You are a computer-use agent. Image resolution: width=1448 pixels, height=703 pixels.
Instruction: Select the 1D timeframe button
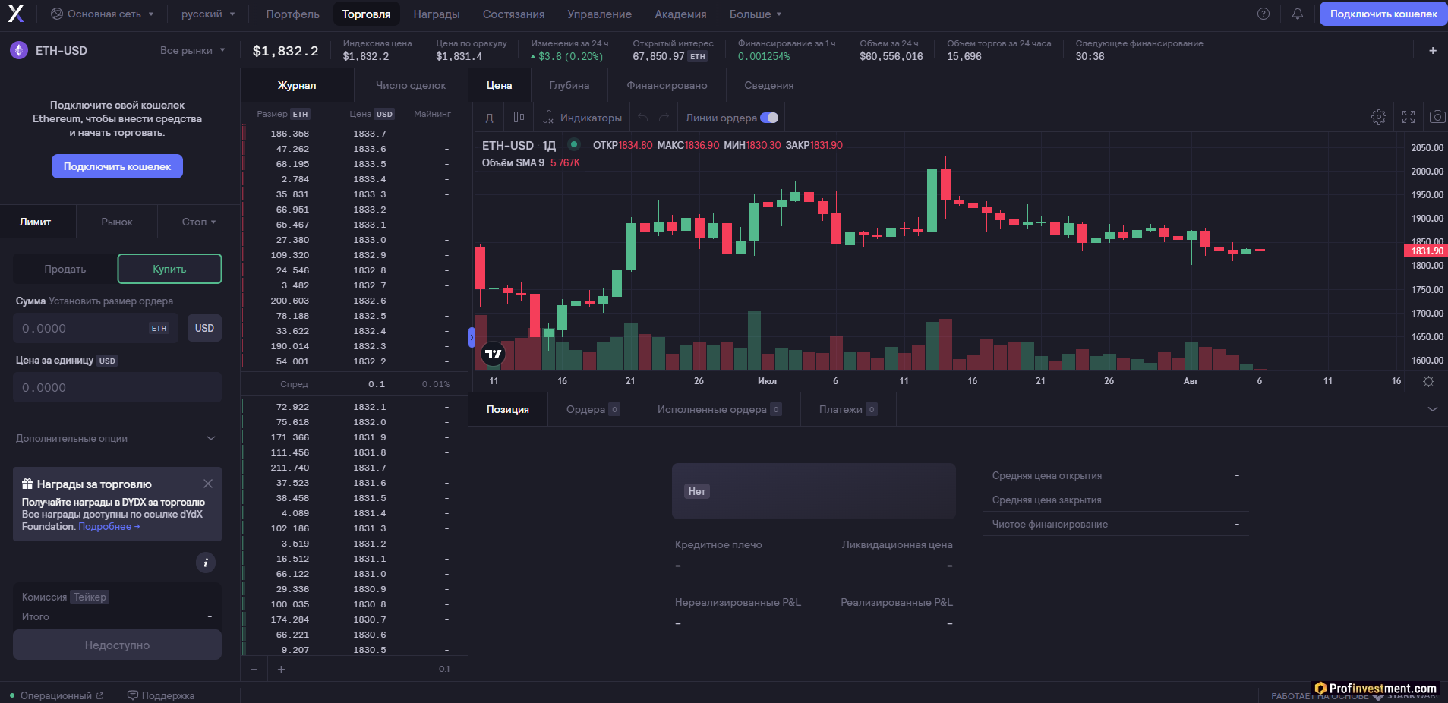pyautogui.click(x=490, y=118)
